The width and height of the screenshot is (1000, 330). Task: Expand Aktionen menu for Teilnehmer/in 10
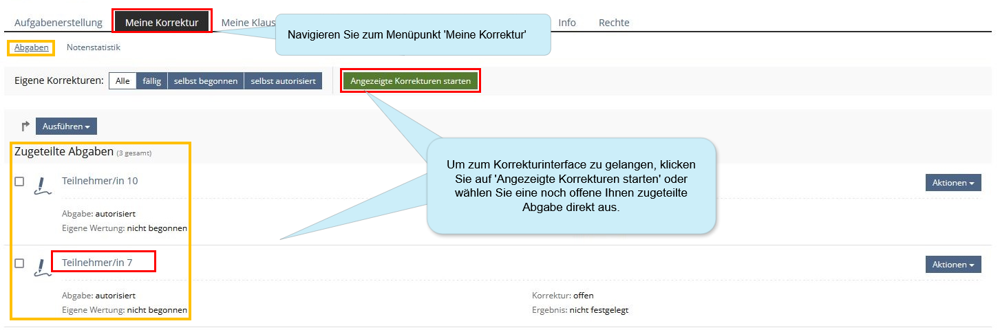(x=953, y=183)
